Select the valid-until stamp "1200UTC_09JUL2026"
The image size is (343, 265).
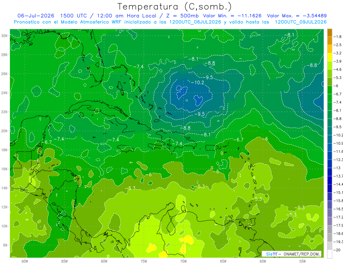coord(301,22)
